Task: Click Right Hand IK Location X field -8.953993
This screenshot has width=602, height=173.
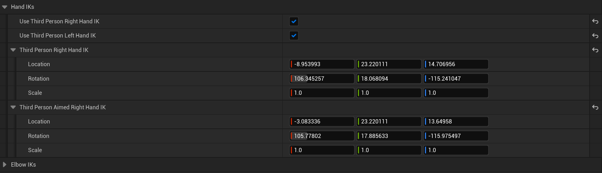Action: 322,64
